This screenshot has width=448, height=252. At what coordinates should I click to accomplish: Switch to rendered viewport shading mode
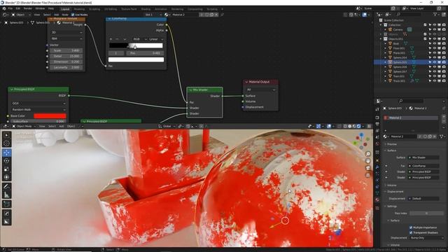(x=359, y=126)
